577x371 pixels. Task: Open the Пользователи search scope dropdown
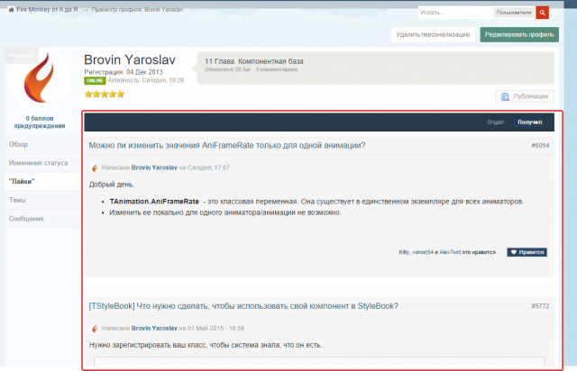514,13
